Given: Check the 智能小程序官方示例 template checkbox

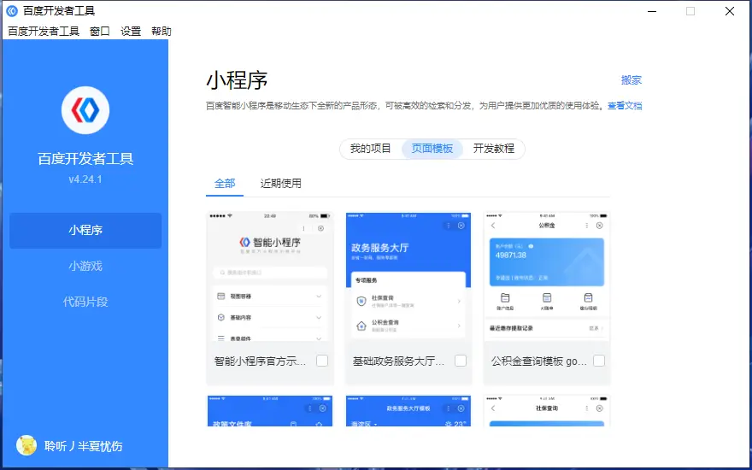Looking at the screenshot, I should (x=322, y=361).
